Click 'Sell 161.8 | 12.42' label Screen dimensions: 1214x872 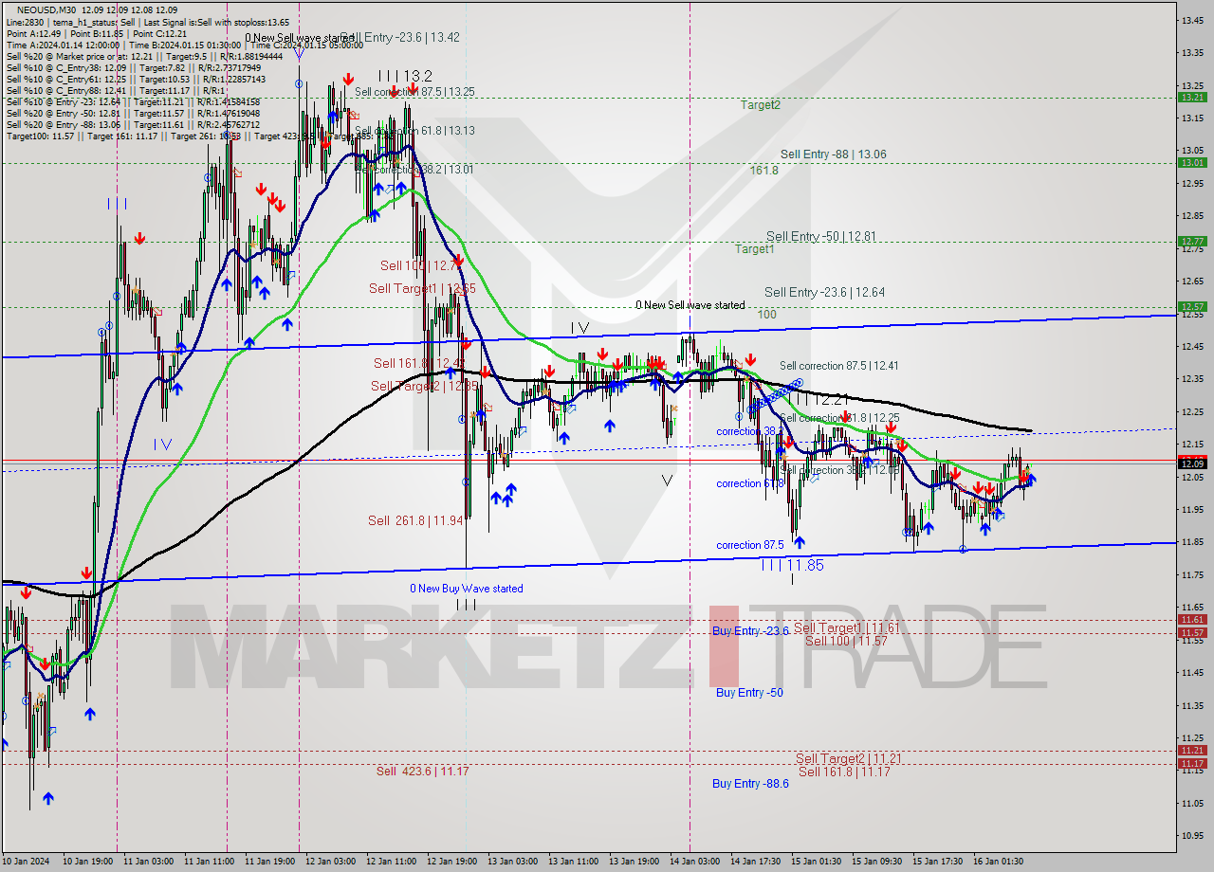(x=418, y=363)
